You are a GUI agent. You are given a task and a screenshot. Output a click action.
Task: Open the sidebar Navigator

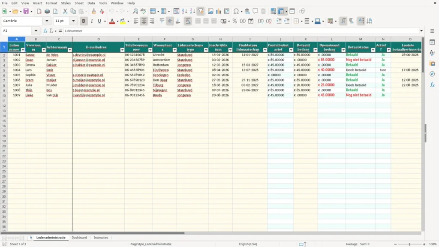432,74
